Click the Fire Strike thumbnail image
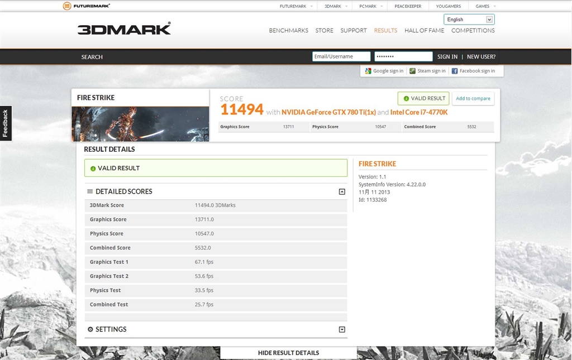The width and height of the screenshot is (572, 360). [x=140, y=124]
